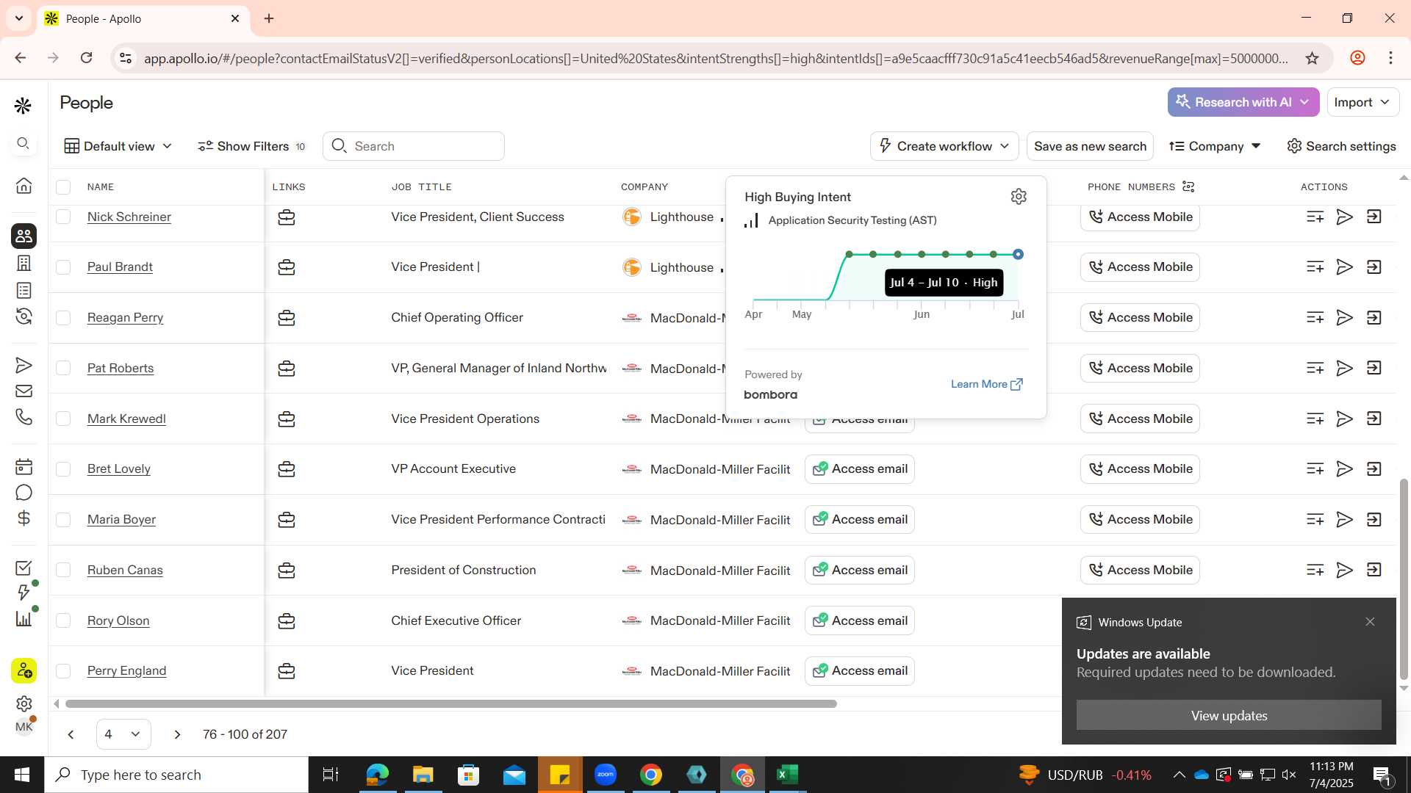
Task: Open Excel from the taskbar
Action: tap(787, 775)
